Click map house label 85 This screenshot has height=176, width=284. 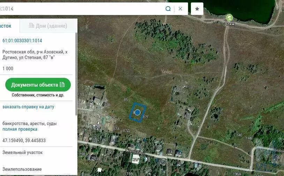[x=126, y=100]
